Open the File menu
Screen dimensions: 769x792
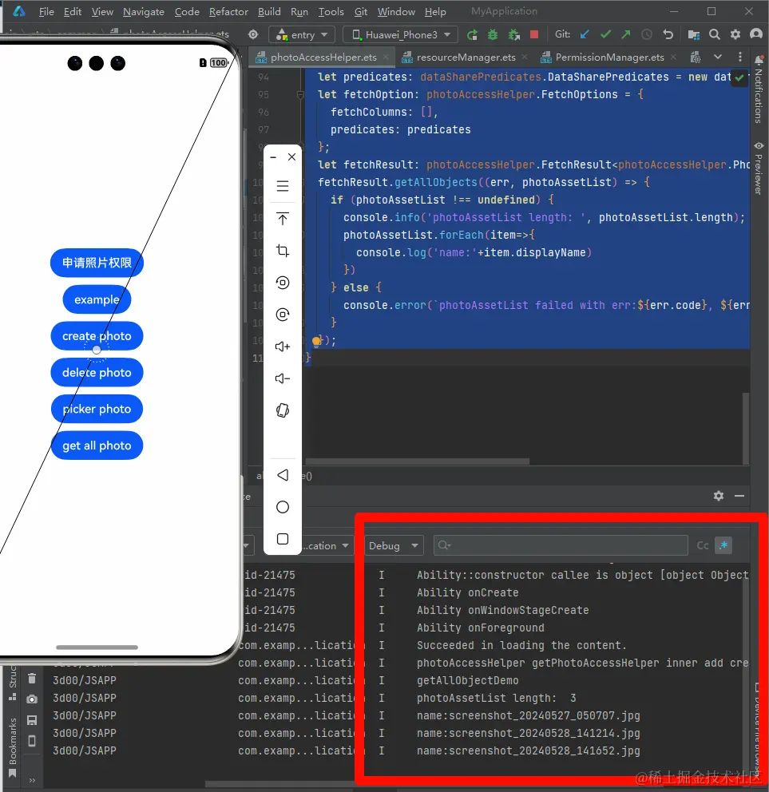[x=46, y=12]
